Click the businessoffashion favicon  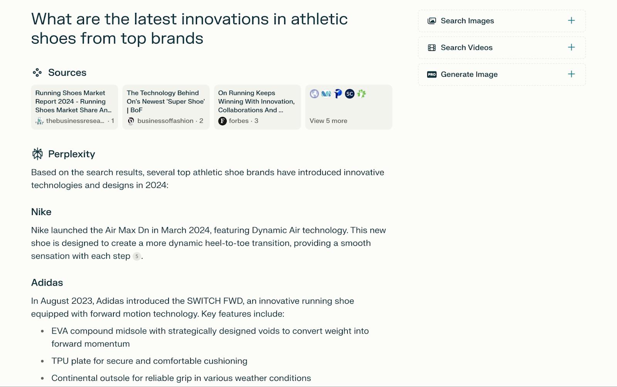click(131, 121)
